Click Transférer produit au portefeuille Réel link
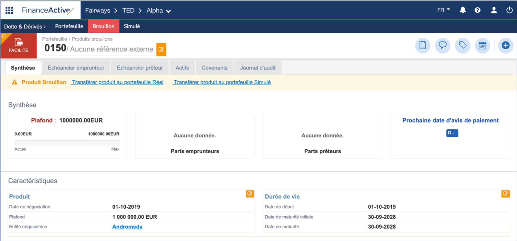Viewport: 517px width, 241px height. [x=117, y=82]
